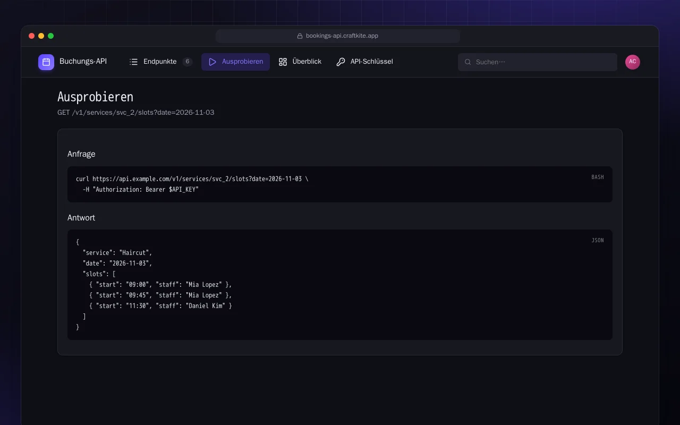Click the lock icon in address bar
The image size is (680, 425).
click(300, 36)
